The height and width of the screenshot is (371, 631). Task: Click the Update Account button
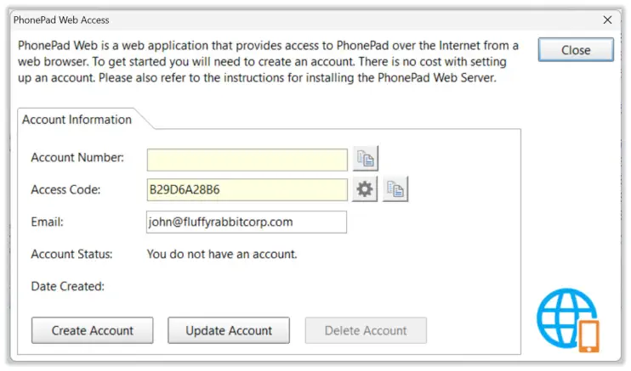[229, 330]
